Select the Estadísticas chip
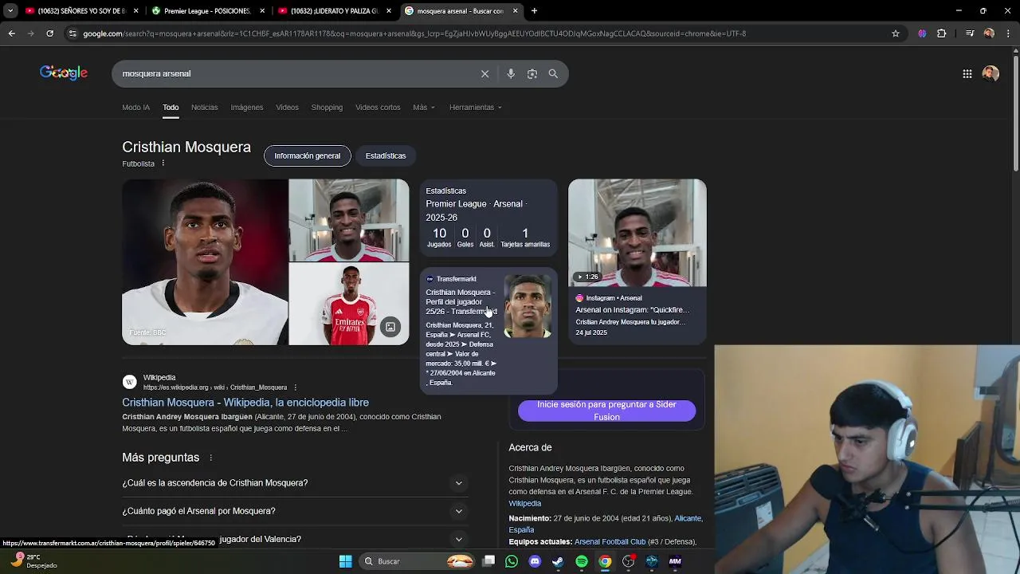The image size is (1020, 574). coord(386,155)
